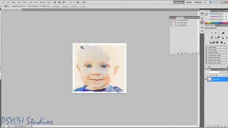
Task: Enable Resize Windows To Fit checkbox
Action: pos(12,6)
